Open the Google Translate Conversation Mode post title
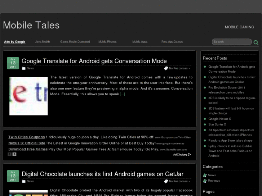The height and width of the screenshot is (196, 262). pos(94,61)
